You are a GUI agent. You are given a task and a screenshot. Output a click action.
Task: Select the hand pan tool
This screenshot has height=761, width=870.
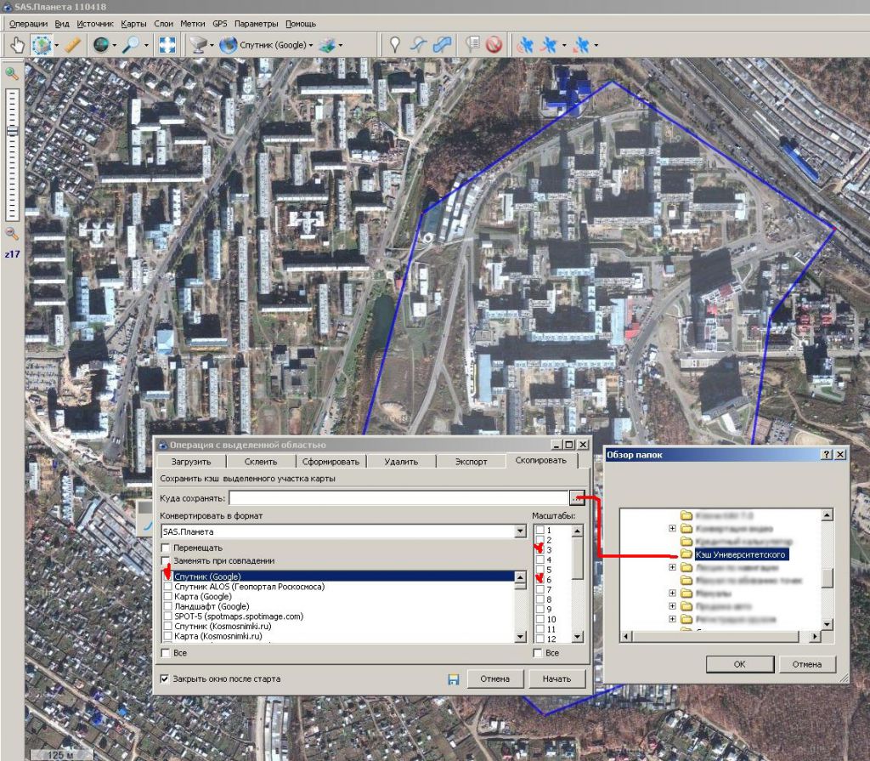[17, 44]
